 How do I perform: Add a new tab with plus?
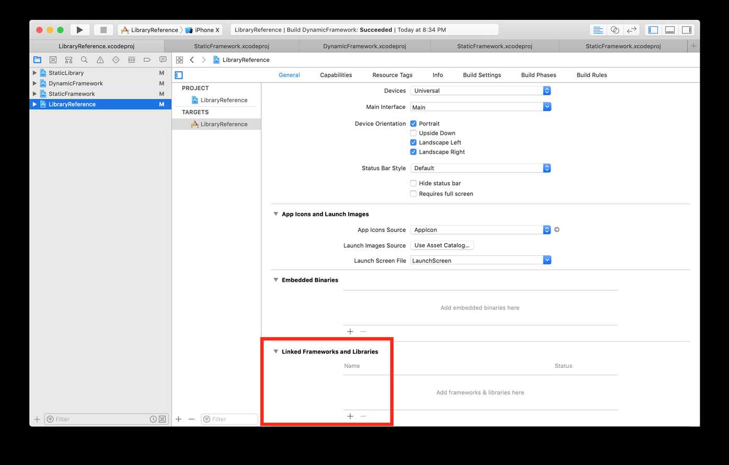pos(693,46)
